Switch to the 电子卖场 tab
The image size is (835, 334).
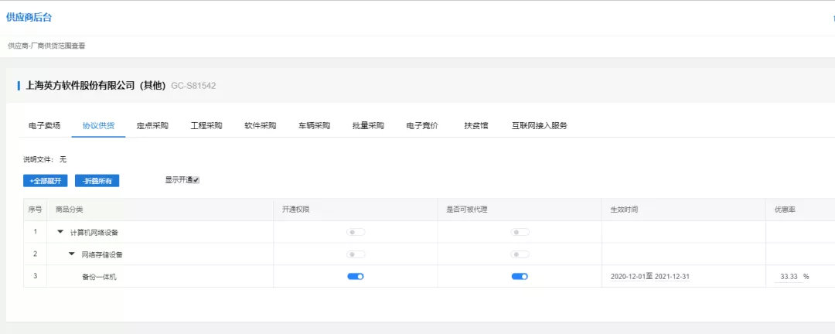click(44, 125)
